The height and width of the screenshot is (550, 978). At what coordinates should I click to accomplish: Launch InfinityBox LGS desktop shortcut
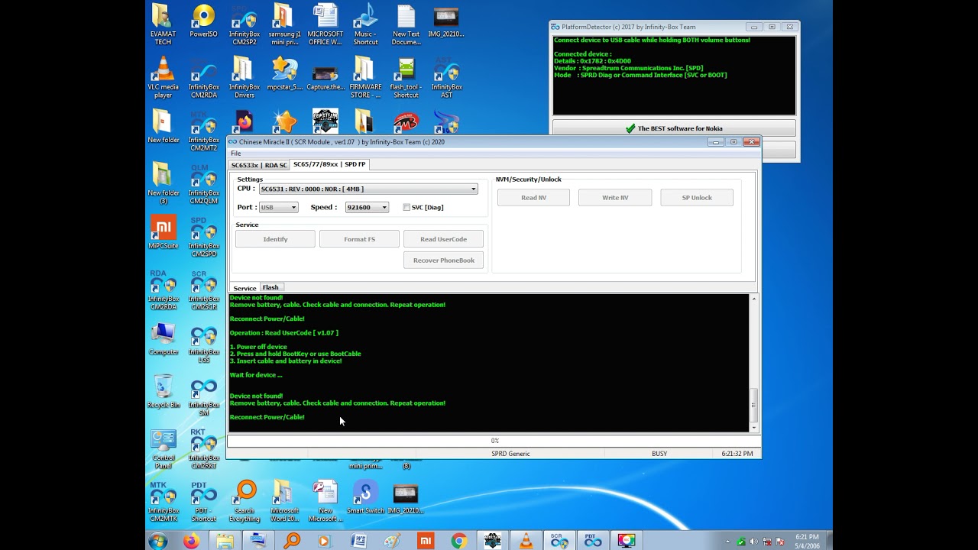(x=203, y=342)
